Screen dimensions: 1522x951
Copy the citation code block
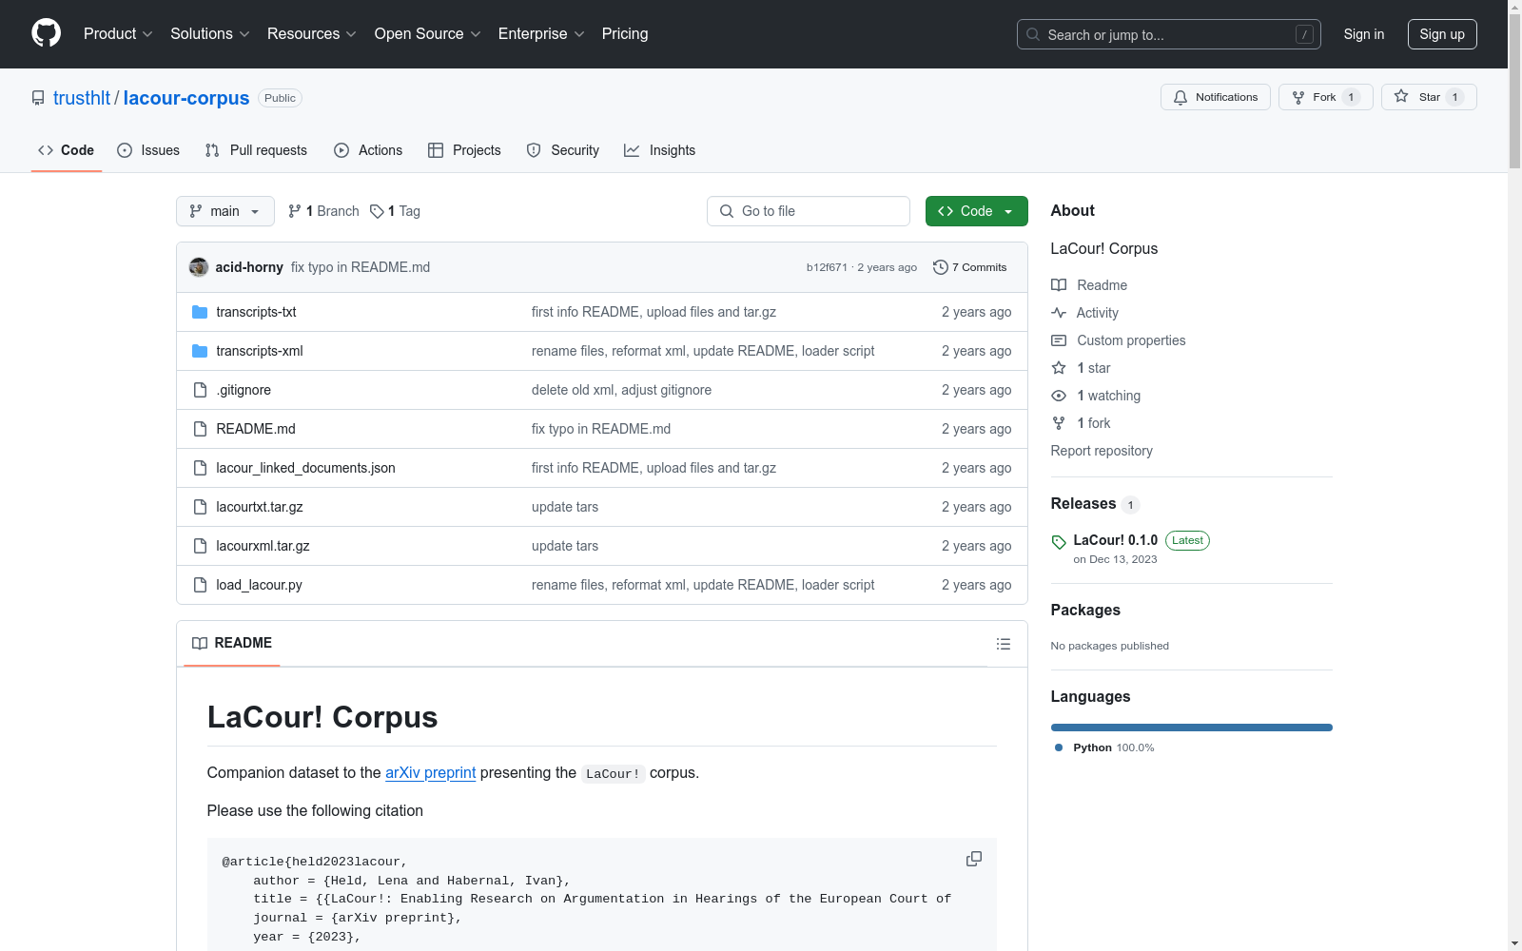974,859
